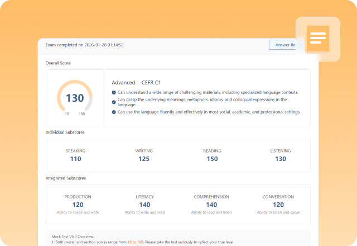Click the Individual Subscores heading
357x246 pixels.
point(65,132)
